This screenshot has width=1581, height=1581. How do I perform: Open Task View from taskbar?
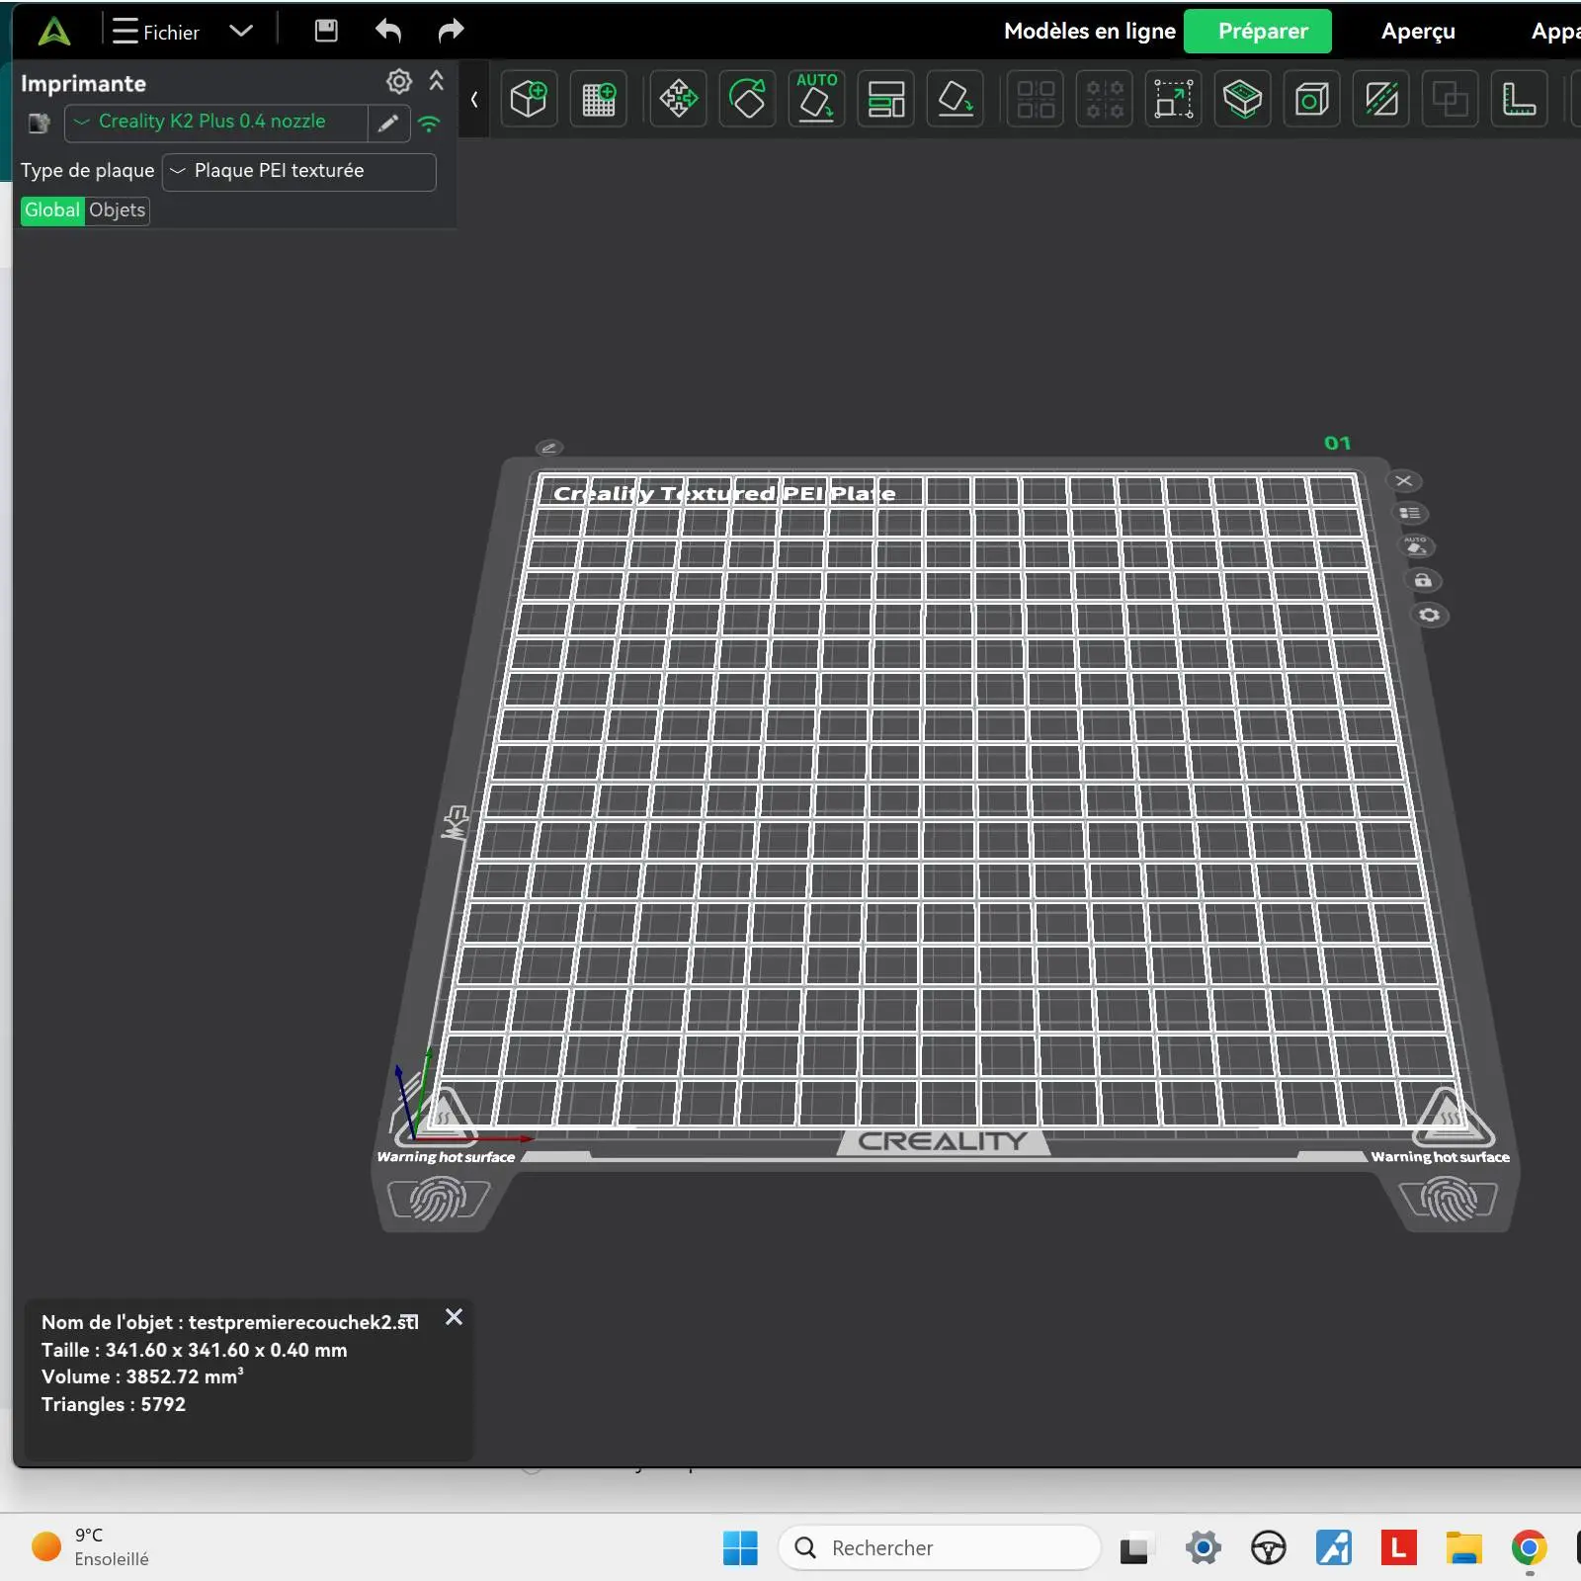[x=1134, y=1547]
